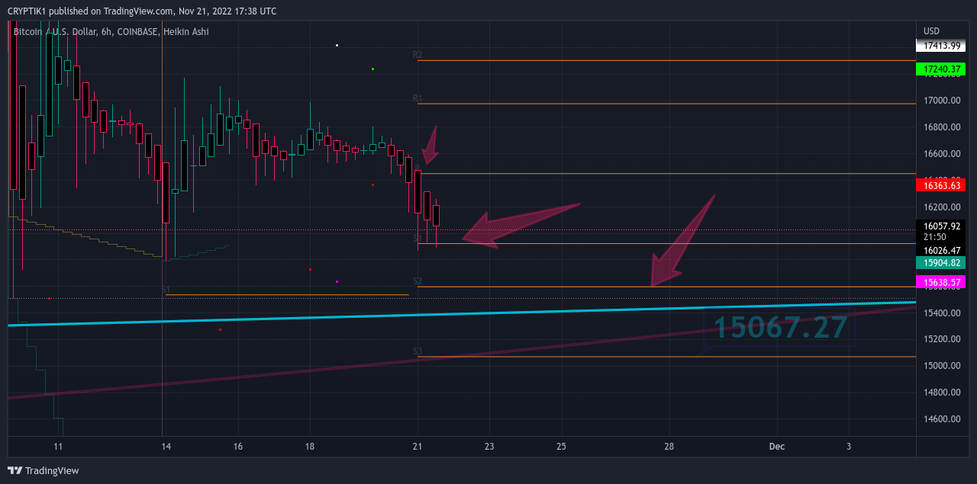Click the teal 15904.82 price label
The width and height of the screenshot is (977, 484).
[941, 263]
